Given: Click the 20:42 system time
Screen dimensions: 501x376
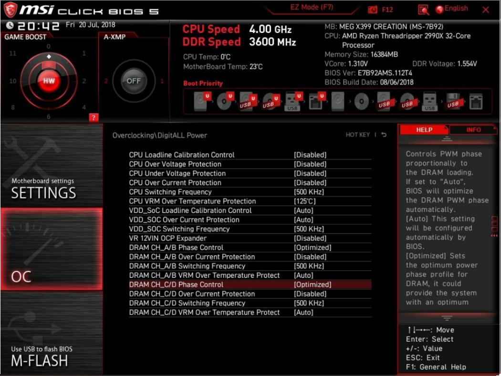Looking at the screenshot, I should 38,26.
